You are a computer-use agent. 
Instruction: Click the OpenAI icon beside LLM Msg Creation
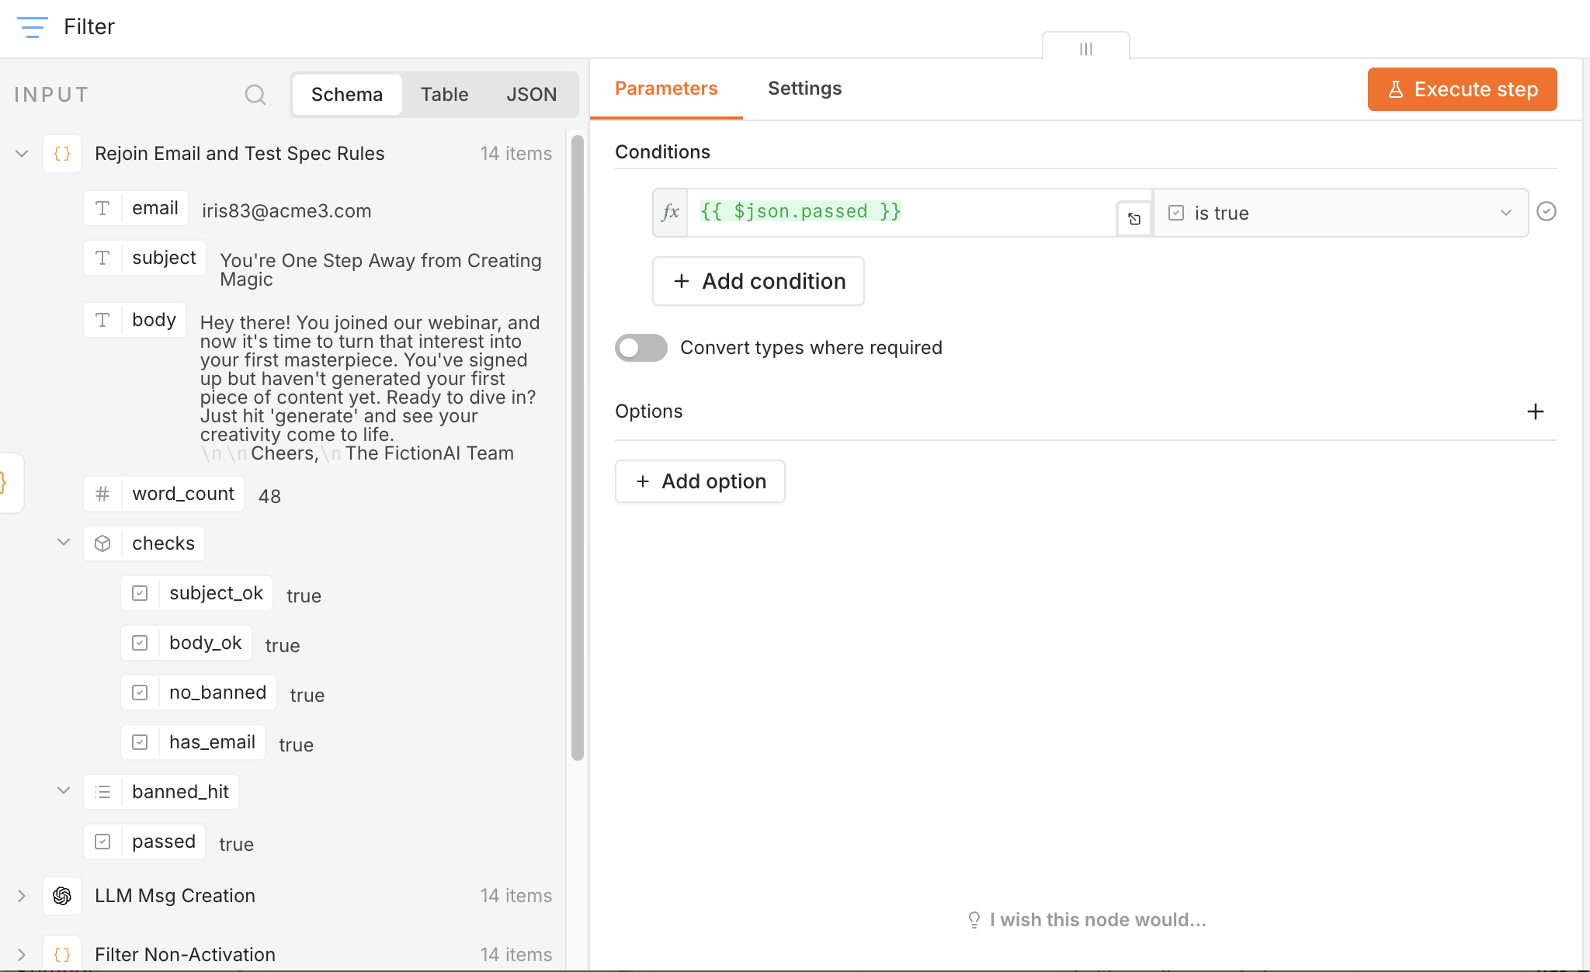tap(62, 896)
